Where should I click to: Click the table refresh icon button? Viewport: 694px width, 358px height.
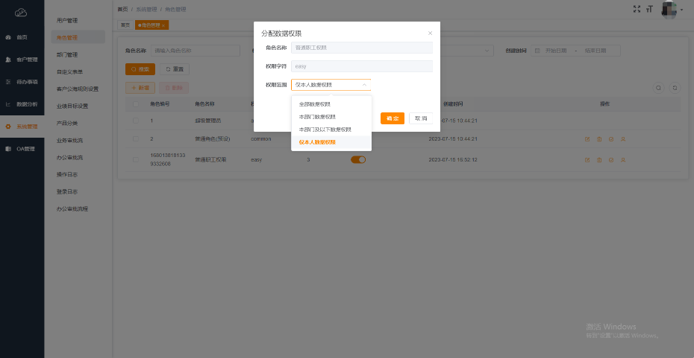(x=675, y=88)
